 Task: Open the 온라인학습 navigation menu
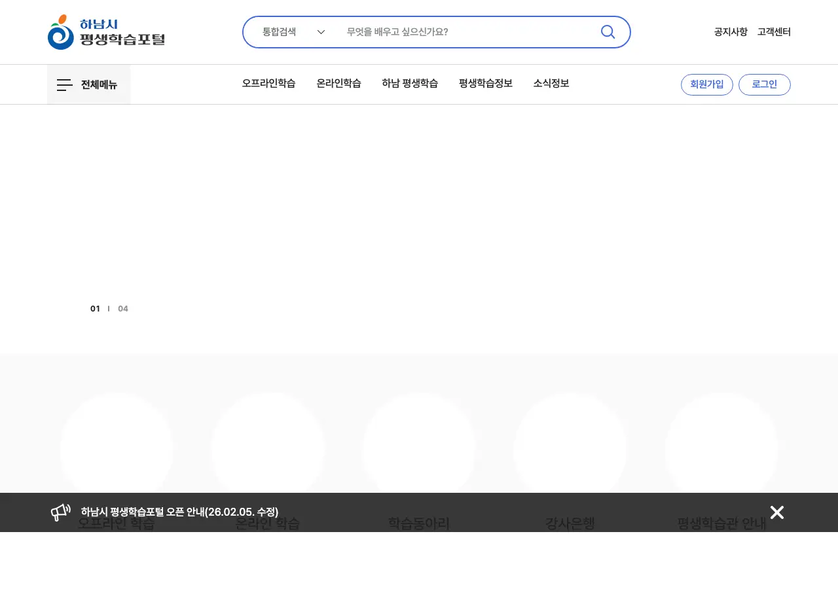338,84
